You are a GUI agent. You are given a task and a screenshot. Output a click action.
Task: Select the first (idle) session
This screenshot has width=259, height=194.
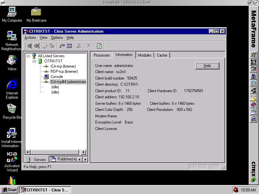[x=55, y=87]
